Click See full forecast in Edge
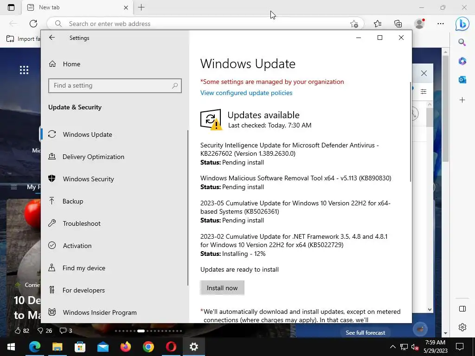475x356 pixels. (366, 333)
